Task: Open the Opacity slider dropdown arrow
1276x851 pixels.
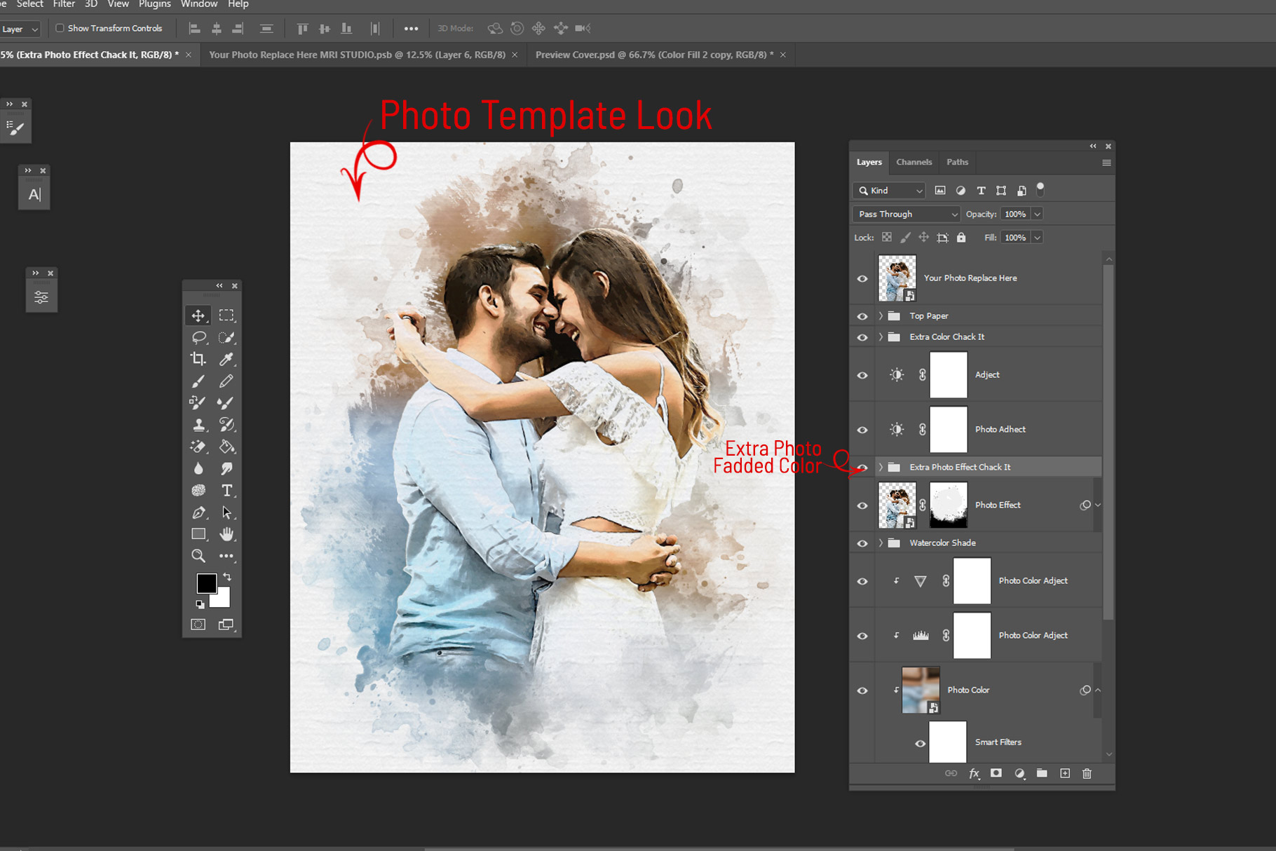Action: [1037, 214]
